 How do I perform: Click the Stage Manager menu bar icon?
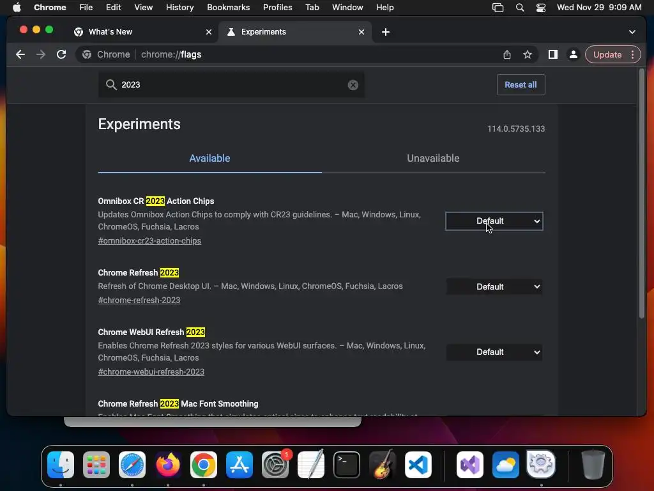[x=498, y=8]
